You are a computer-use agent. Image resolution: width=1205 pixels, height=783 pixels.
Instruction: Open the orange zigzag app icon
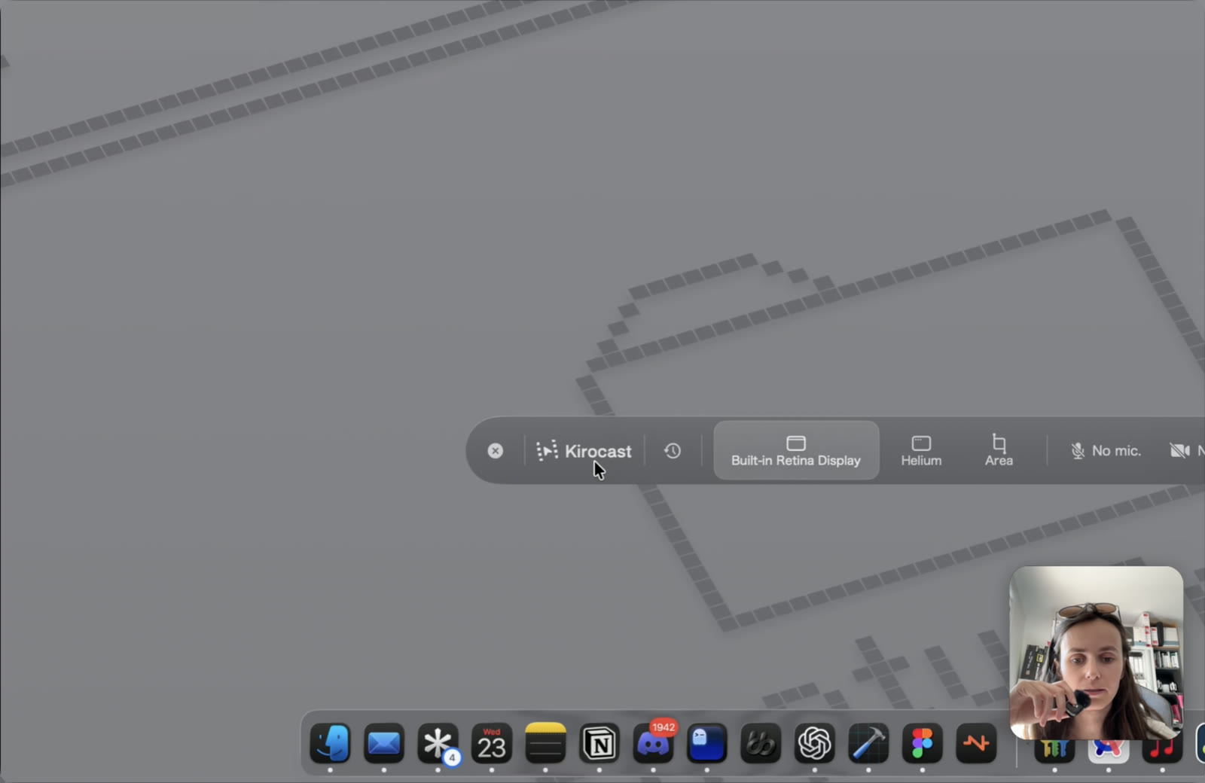pyautogui.click(x=976, y=743)
